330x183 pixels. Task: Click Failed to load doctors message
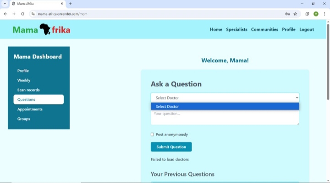170,159
